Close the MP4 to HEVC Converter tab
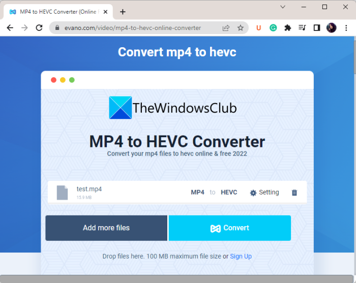Image resolution: width=356 pixels, height=283 pixels. 105,12
